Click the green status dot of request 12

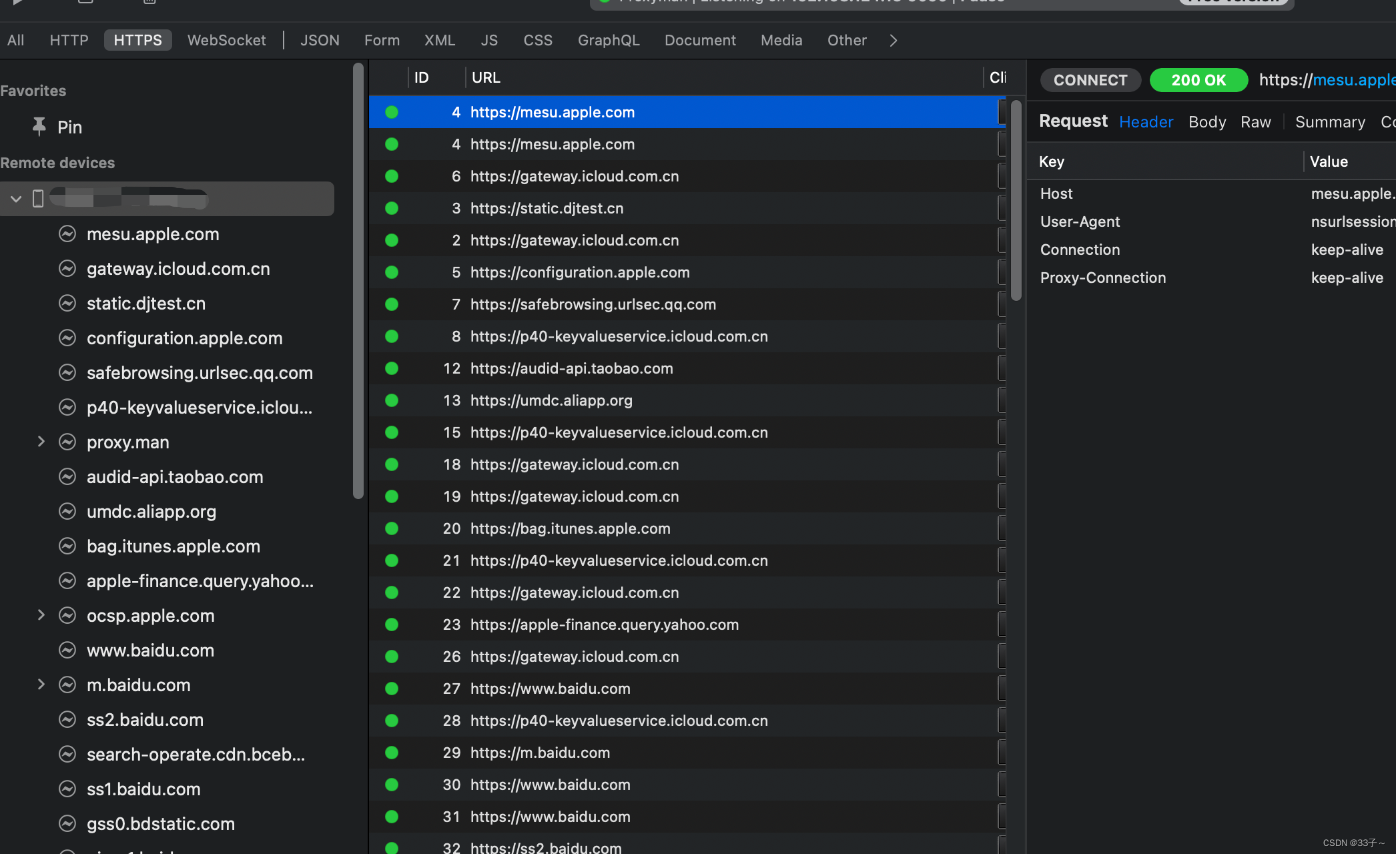(392, 368)
